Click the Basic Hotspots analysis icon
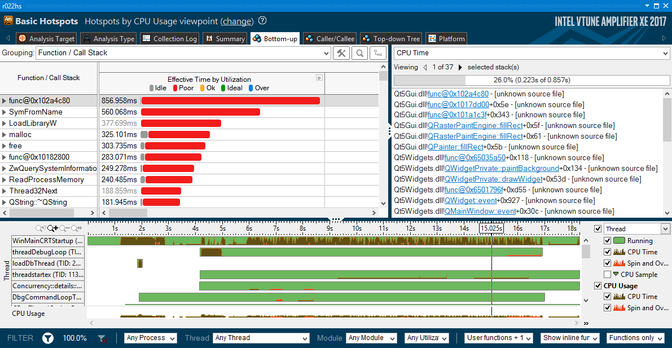The height and width of the screenshot is (348, 672). point(8,21)
